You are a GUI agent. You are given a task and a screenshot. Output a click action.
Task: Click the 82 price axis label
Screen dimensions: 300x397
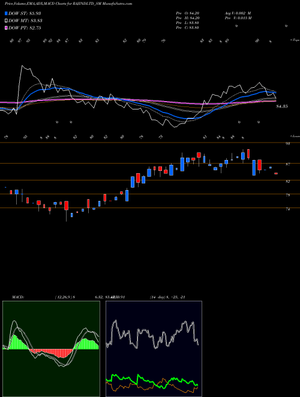(x=287, y=181)
